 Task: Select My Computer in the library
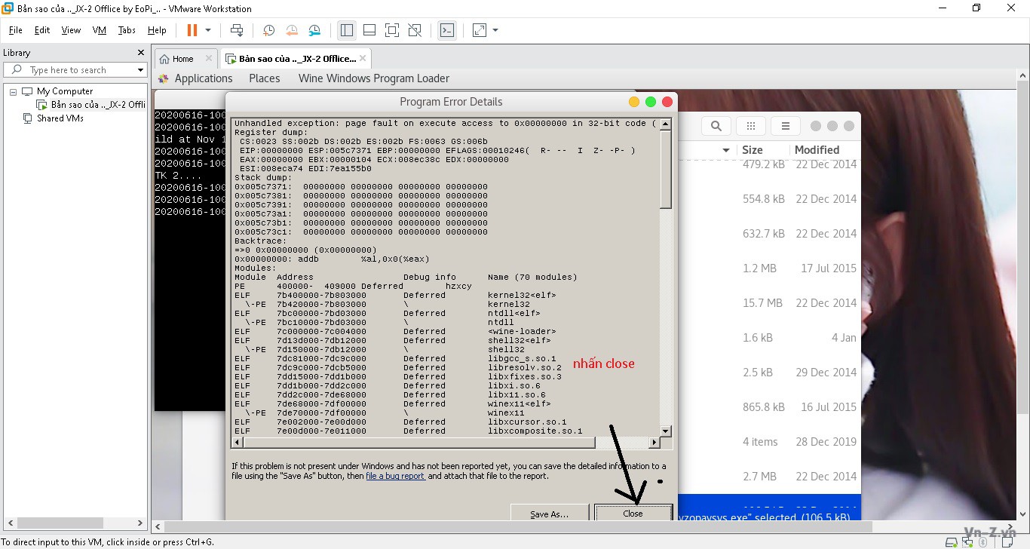tap(65, 91)
